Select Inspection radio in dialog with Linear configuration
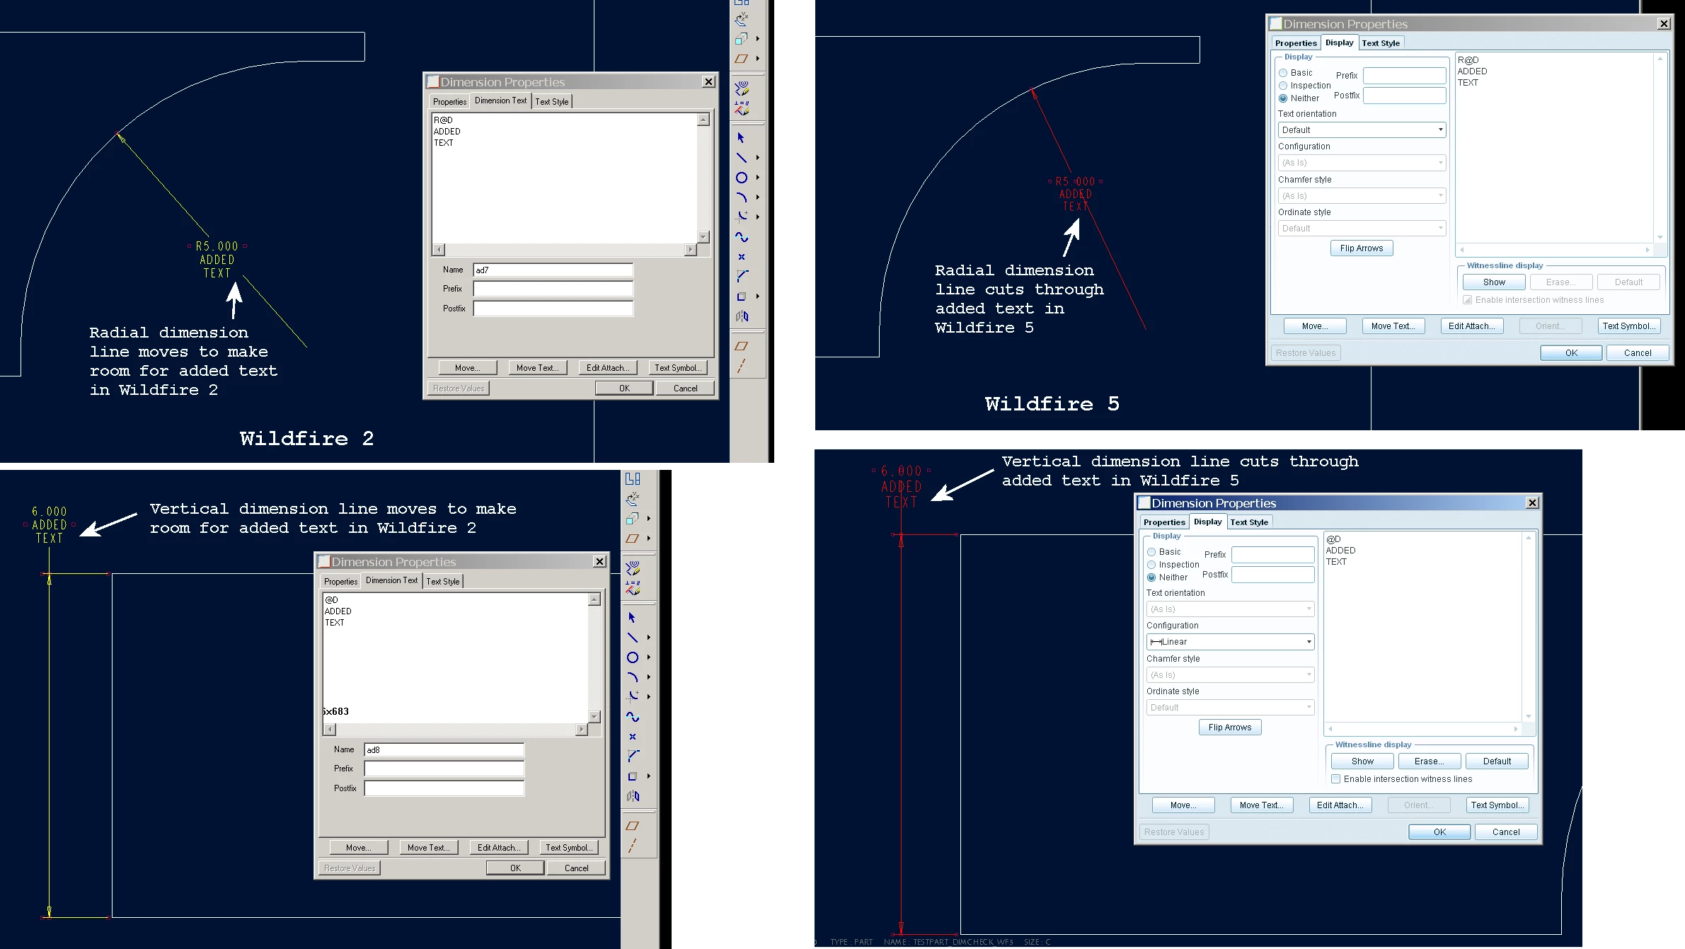The height and width of the screenshot is (949, 1685). point(1151,565)
